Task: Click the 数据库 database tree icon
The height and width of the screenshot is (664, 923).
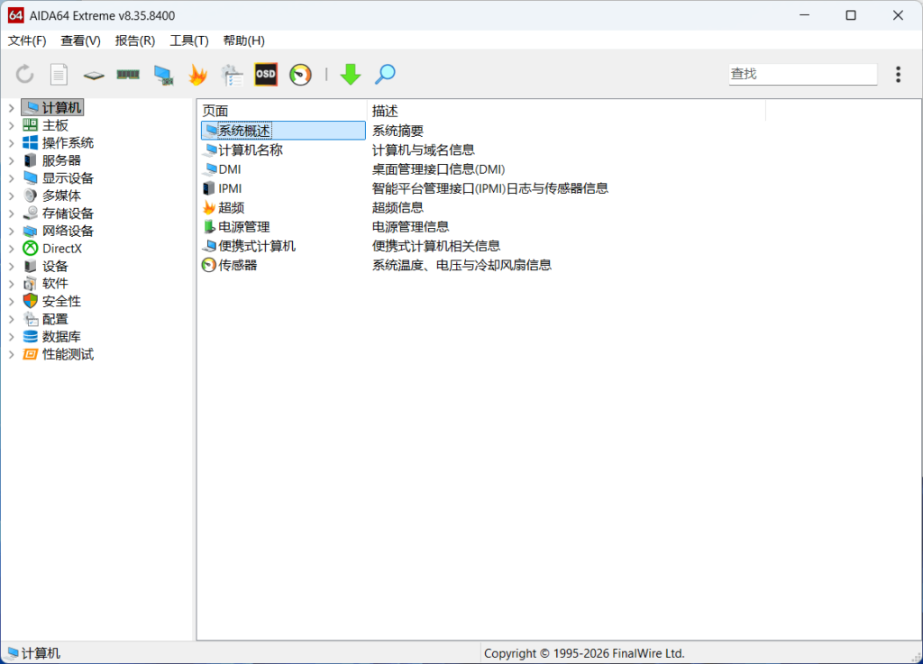Action: click(30, 336)
